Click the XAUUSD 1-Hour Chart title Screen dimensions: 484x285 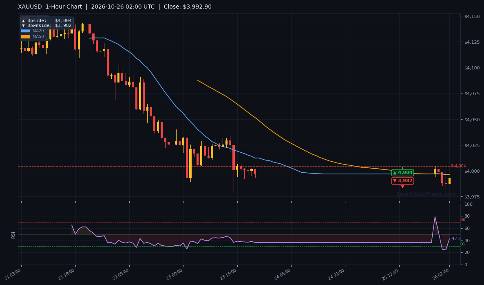coord(50,7)
